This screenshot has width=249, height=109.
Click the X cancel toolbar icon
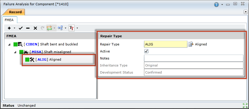pyautogui.click(x=35, y=28)
